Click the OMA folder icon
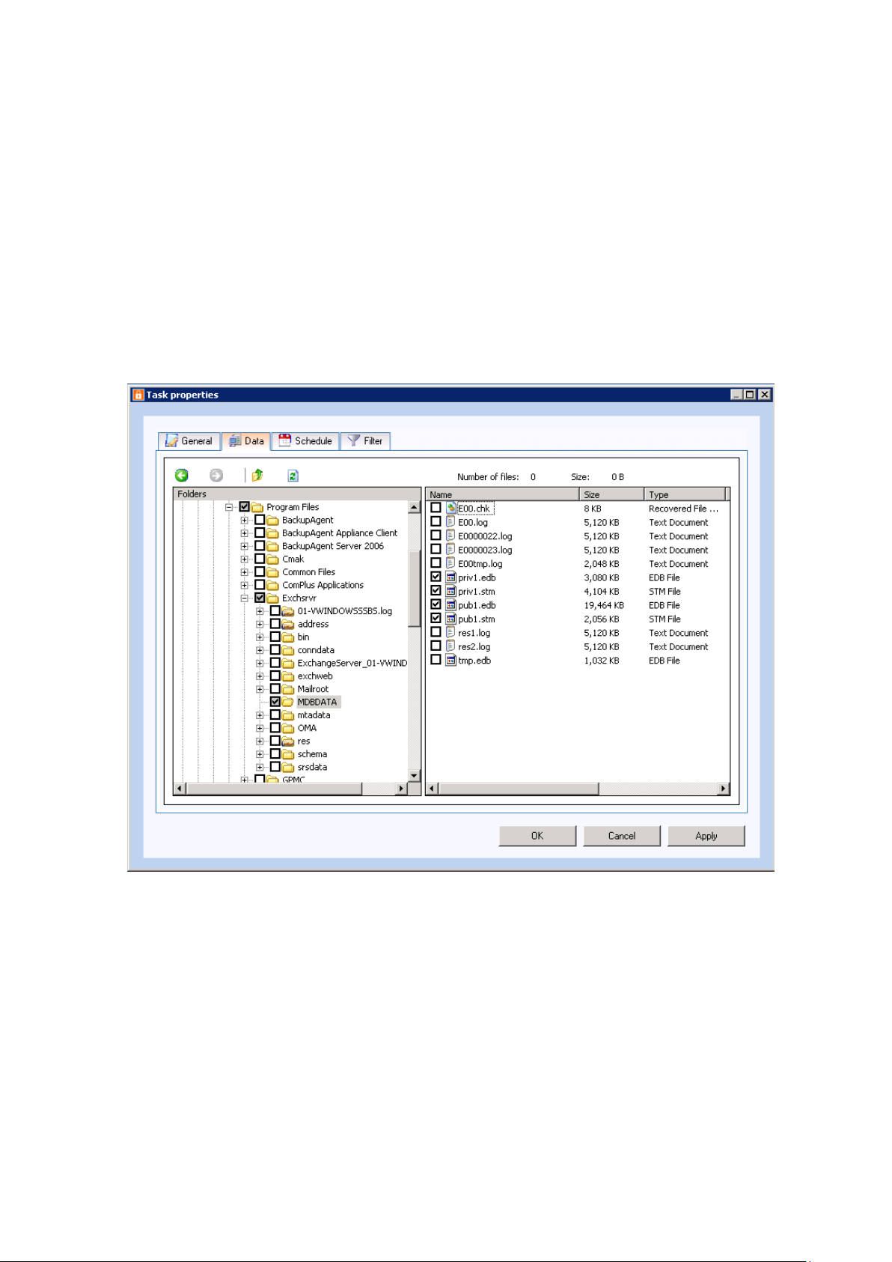Screen dimensions: 892x1262 (x=288, y=728)
